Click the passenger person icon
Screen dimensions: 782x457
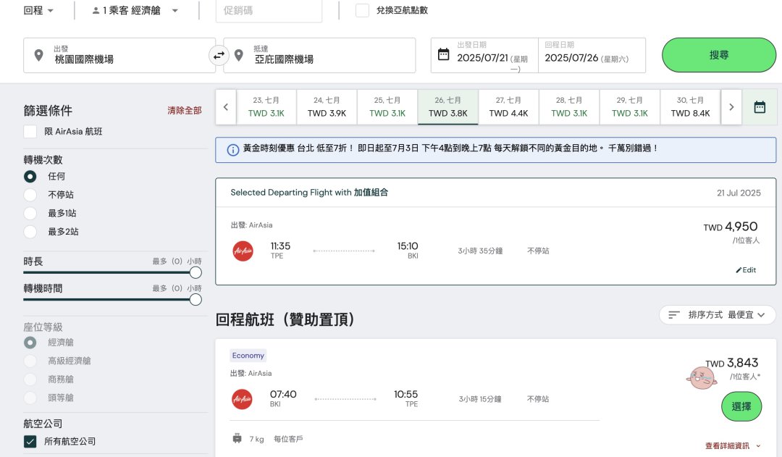tap(96, 10)
